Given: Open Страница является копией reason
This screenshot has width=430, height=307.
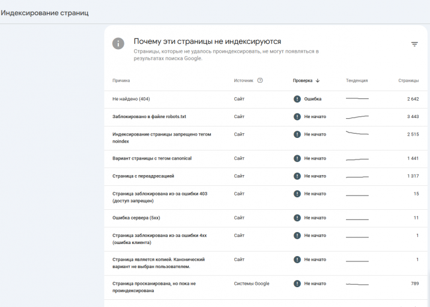Looking at the screenshot, I should click(x=159, y=263).
